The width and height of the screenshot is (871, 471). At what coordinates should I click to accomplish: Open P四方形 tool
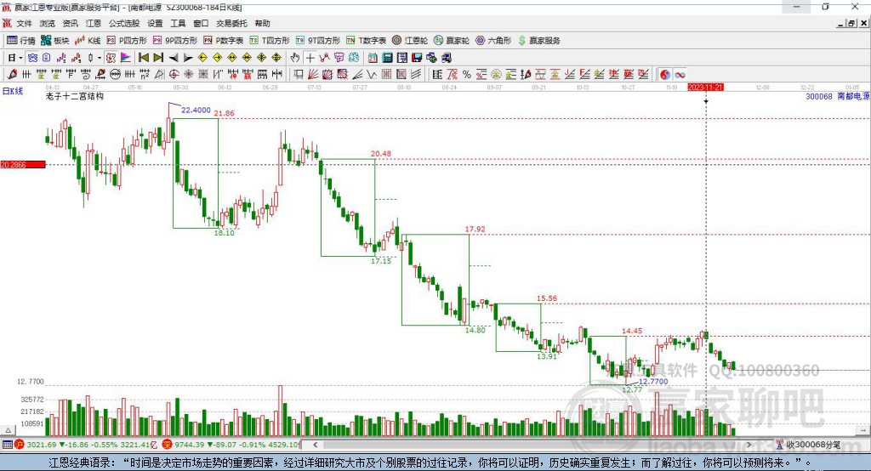coord(127,41)
